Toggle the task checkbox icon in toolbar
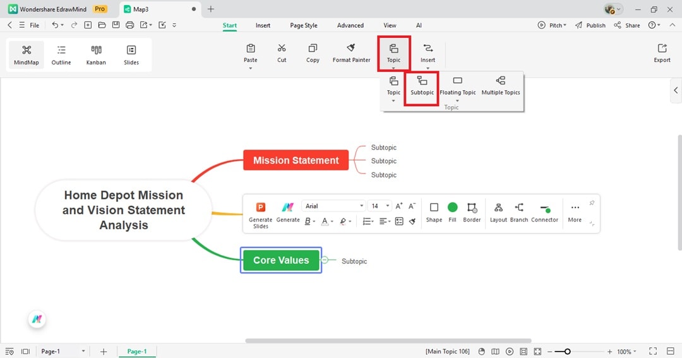 (x=399, y=221)
